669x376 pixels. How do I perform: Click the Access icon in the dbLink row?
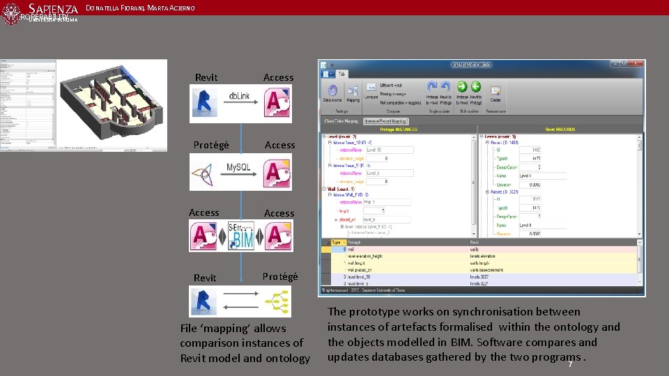tap(277, 102)
